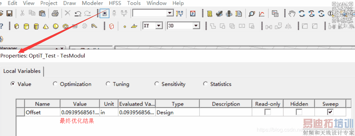The image size is (355, 136).
Task: Click the Offset variable name cell
Action: pos(42,112)
